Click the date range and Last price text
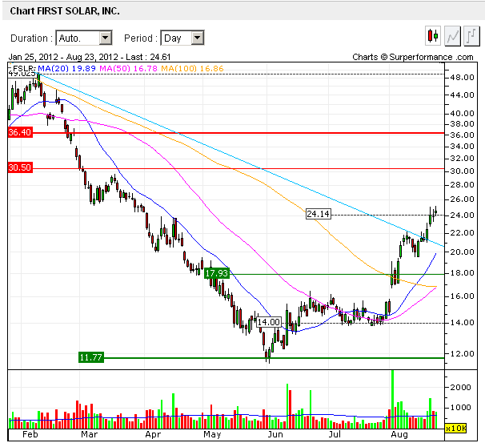This screenshot has width=485, height=447. 89,57
